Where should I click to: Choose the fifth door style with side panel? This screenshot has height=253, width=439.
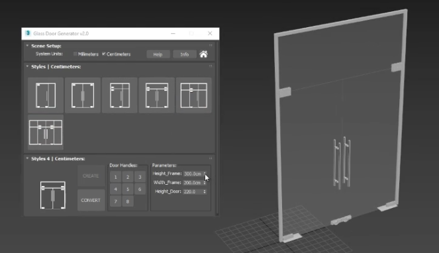[194, 95]
